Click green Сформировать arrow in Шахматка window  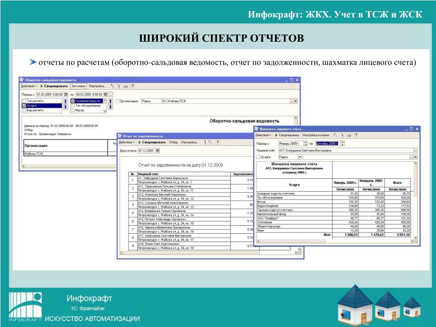coord(276,135)
